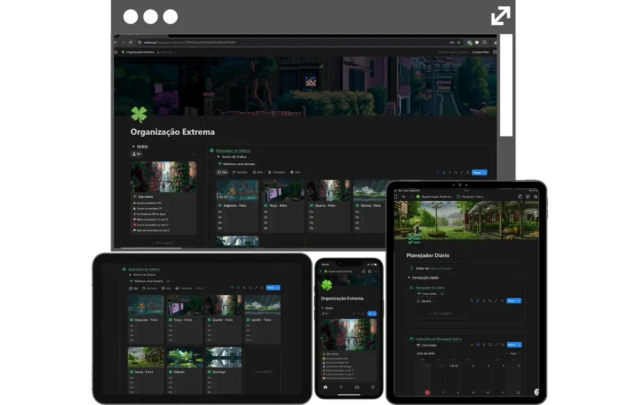Open the Segunda - Feira card on desktop
The image size is (639, 405).
point(237,206)
